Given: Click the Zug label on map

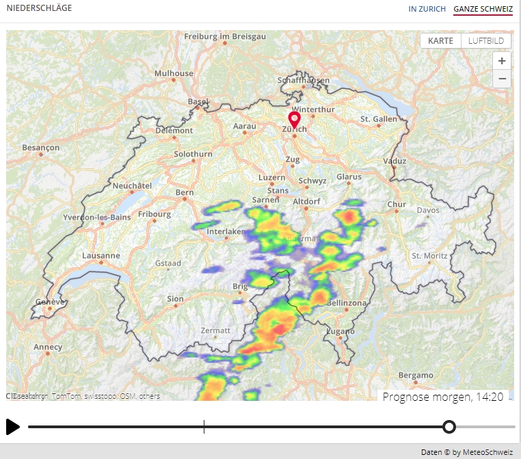Looking at the screenshot, I should [x=293, y=159].
